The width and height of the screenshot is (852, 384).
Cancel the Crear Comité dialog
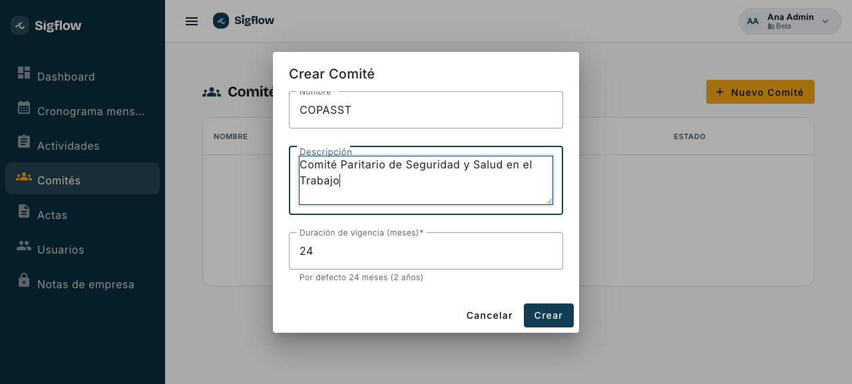489,315
